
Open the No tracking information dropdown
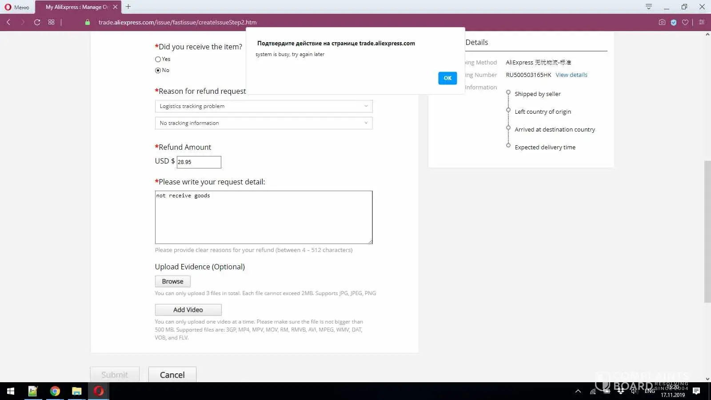tap(264, 123)
